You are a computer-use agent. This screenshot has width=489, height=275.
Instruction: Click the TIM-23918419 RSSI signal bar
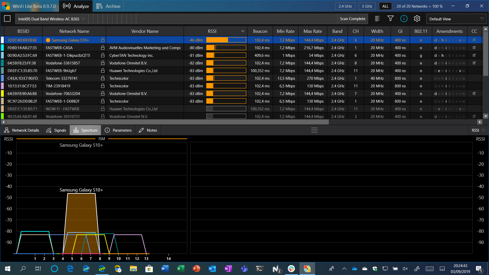[x=226, y=86]
